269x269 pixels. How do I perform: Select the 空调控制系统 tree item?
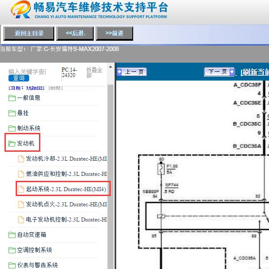[x=35, y=250]
